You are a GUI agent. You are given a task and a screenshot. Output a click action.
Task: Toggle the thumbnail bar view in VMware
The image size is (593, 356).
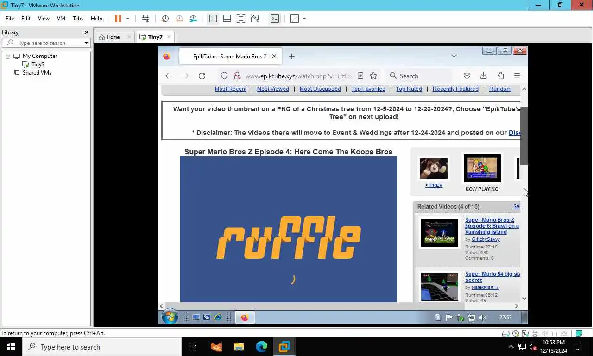227,19
